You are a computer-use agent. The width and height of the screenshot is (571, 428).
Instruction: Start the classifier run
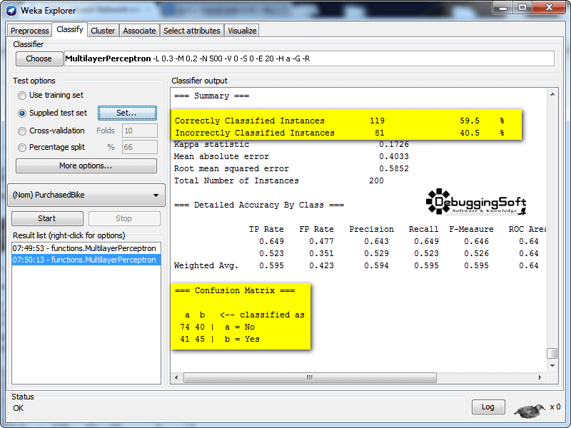[x=47, y=218]
